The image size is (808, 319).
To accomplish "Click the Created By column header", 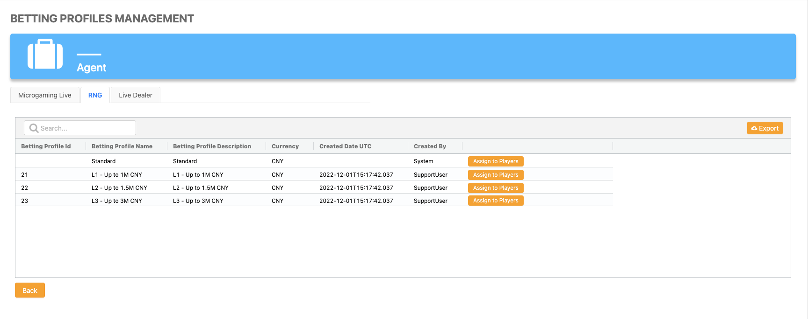I will point(430,146).
